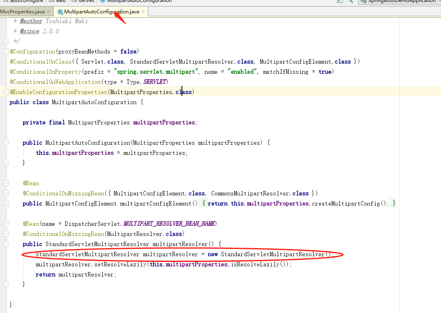This screenshot has width=441, height=313.
Task: Click the @Configuration annotation
Action: [32, 51]
